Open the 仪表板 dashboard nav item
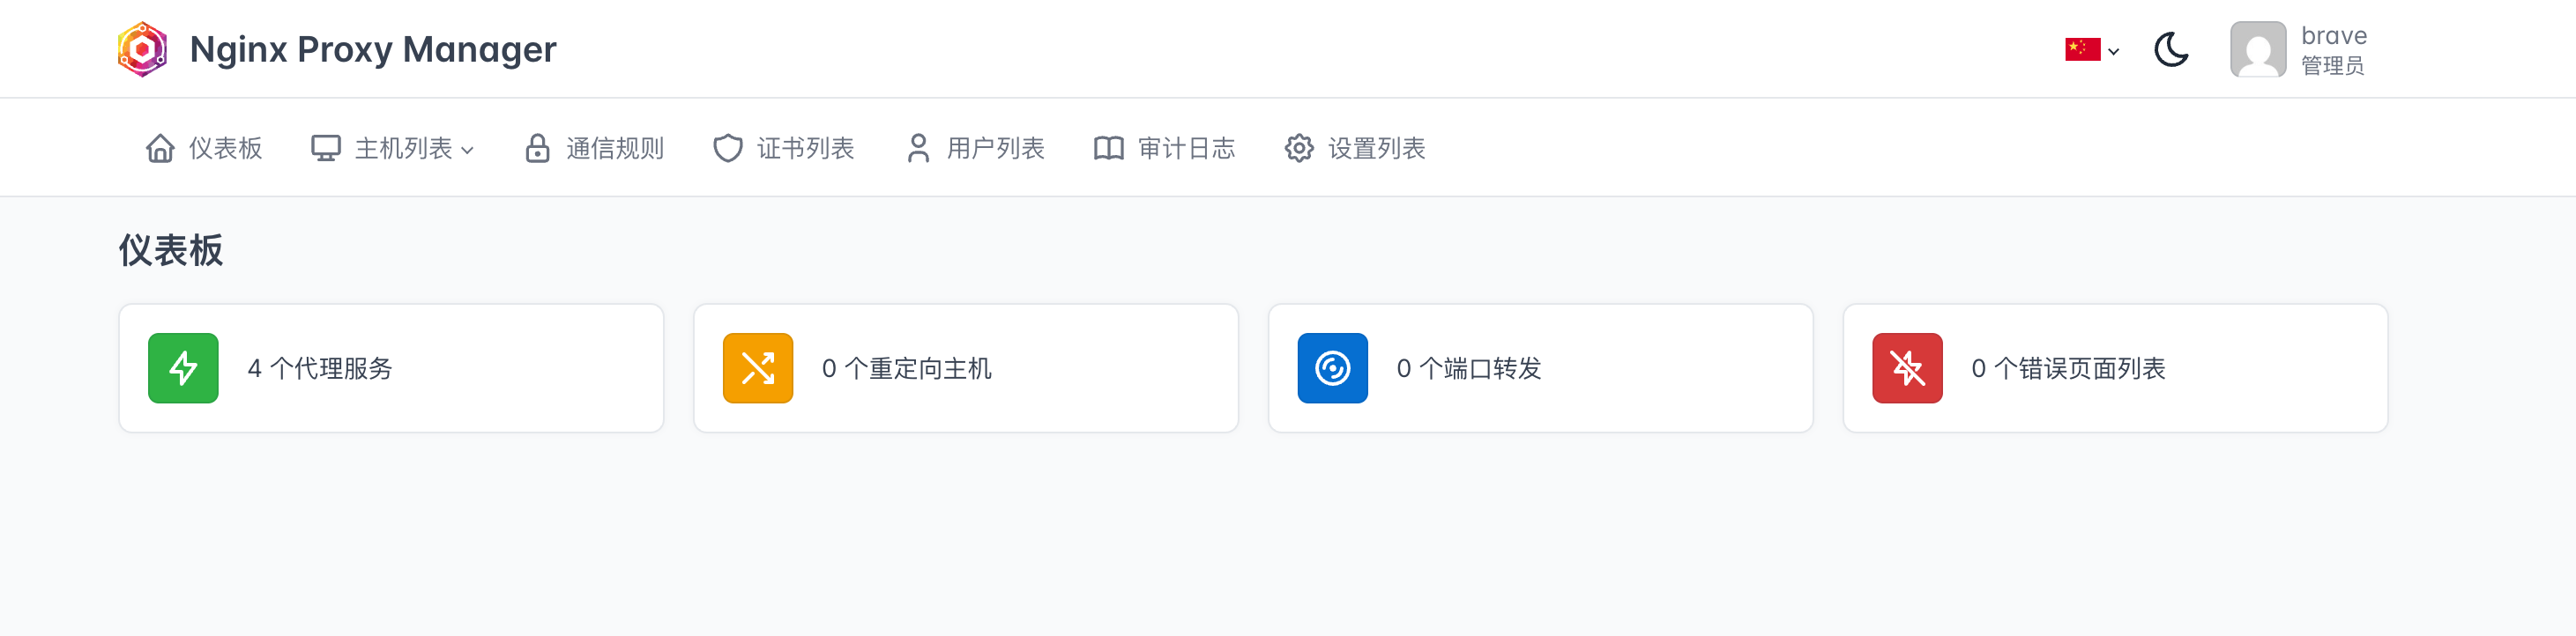 pyautogui.click(x=204, y=149)
